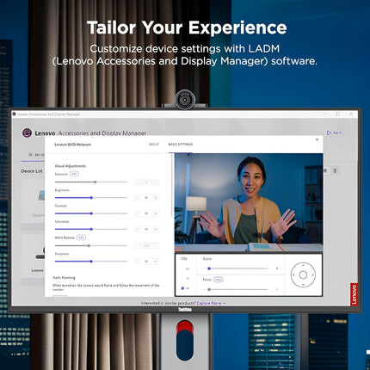Screen dimensions: 370x370
Task: Click the minus icon beside the Zoom slider
Action: [x=204, y=268]
